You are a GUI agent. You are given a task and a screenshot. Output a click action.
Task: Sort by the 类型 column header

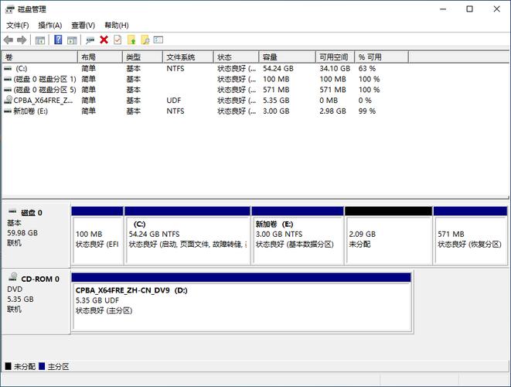click(142, 57)
